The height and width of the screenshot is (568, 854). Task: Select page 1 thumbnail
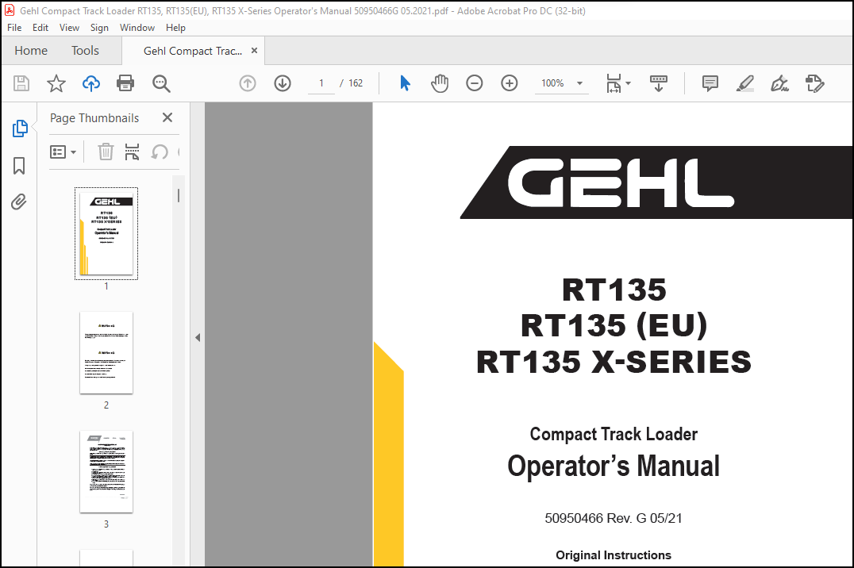(106, 233)
